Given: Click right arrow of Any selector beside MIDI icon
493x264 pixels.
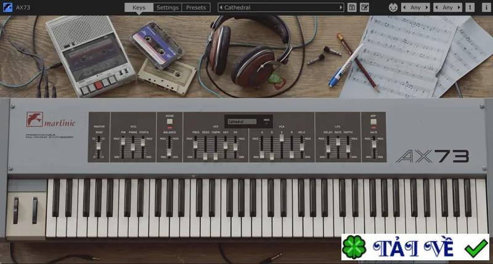Looking at the screenshot, I should 426,7.
